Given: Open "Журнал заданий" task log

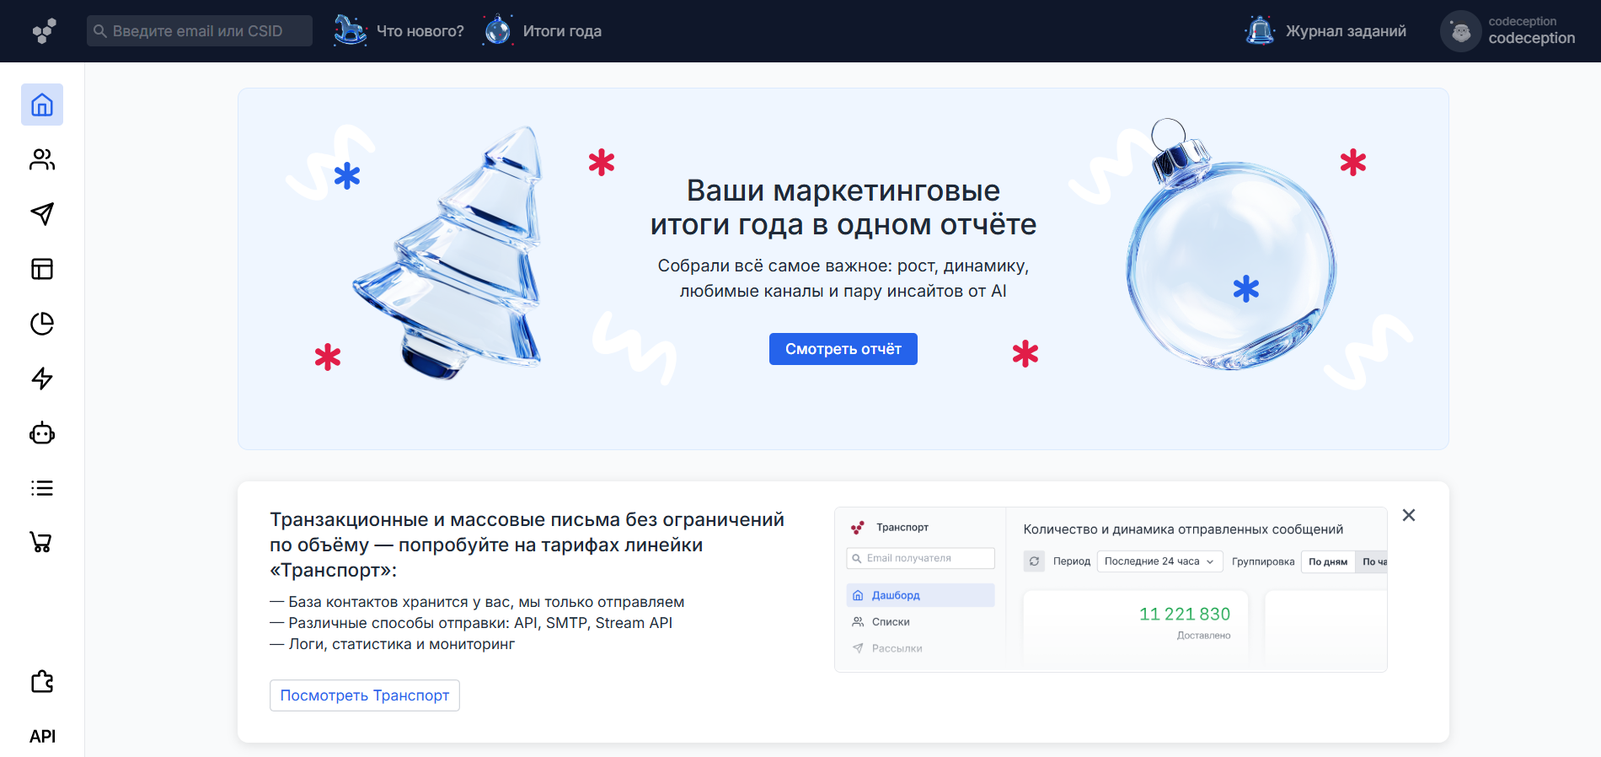Looking at the screenshot, I should pos(1326,31).
